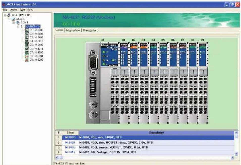Select module icon for 03 : M-2403
This screenshot has width=241, height=165.
tap(27, 37)
